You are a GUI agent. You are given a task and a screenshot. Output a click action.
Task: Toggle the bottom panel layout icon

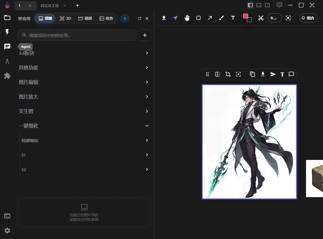[259, 5]
